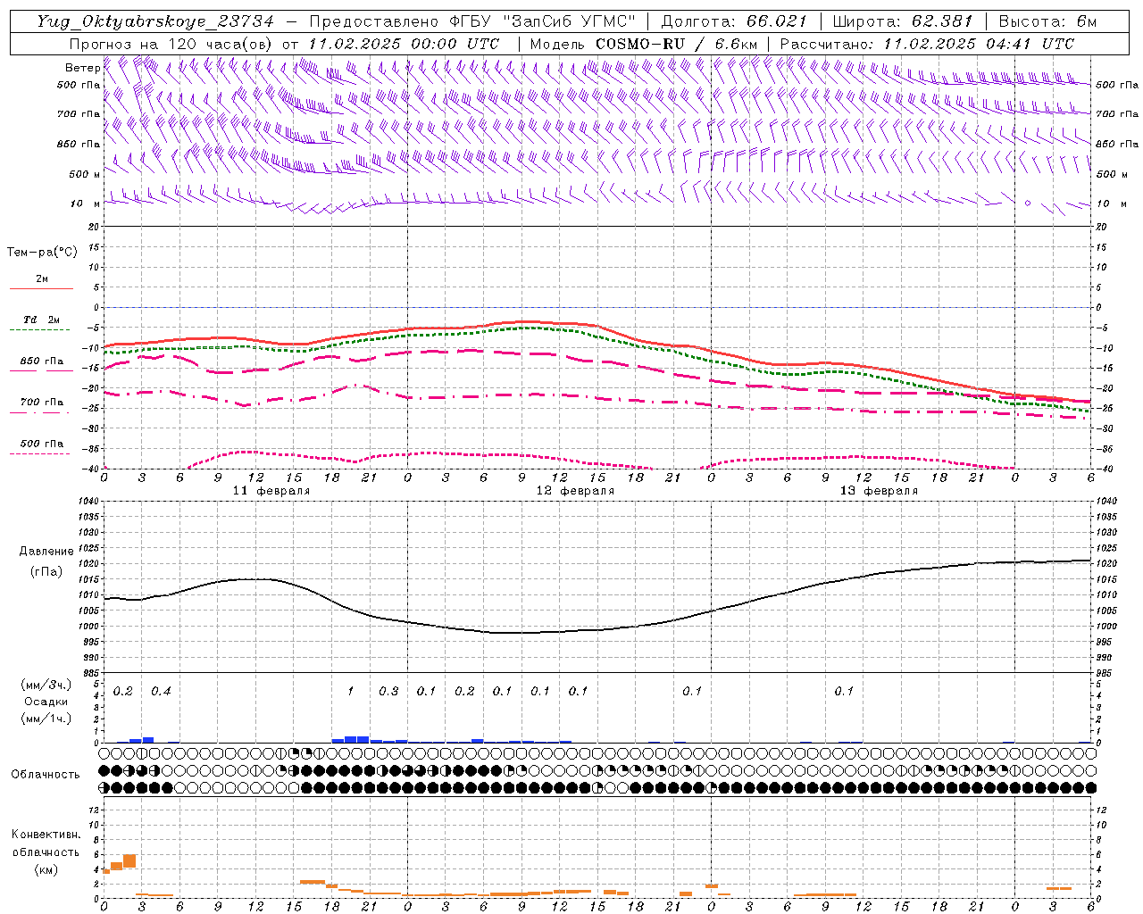Click the computed time 11.02.2025 04:41 UTC

click(x=979, y=44)
